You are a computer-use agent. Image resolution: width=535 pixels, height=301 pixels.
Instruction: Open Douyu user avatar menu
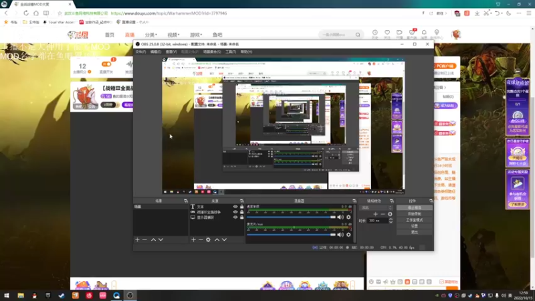tap(456, 34)
